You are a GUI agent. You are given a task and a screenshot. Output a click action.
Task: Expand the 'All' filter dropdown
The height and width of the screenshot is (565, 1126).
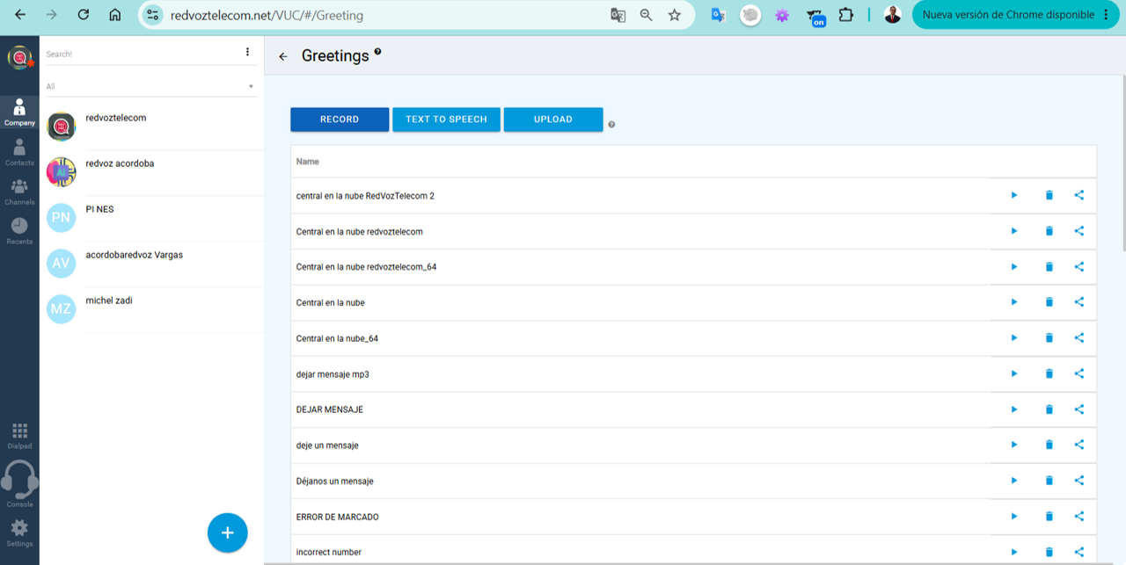point(150,86)
